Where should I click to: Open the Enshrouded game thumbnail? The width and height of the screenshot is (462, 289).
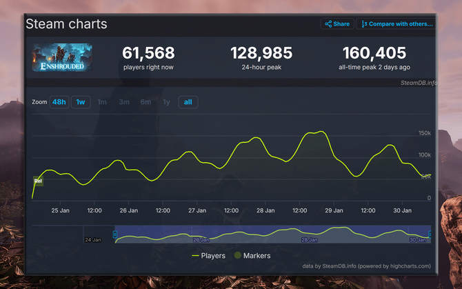62,57
